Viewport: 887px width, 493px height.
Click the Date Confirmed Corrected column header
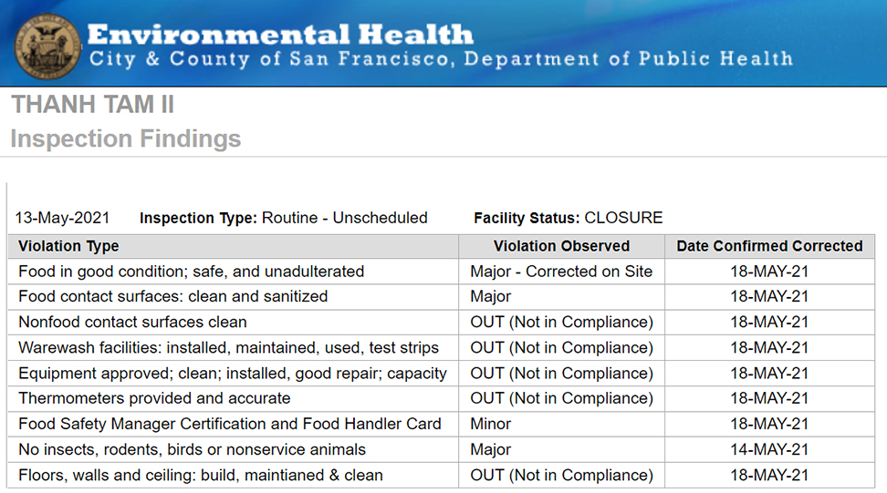[x=769, y=246]
